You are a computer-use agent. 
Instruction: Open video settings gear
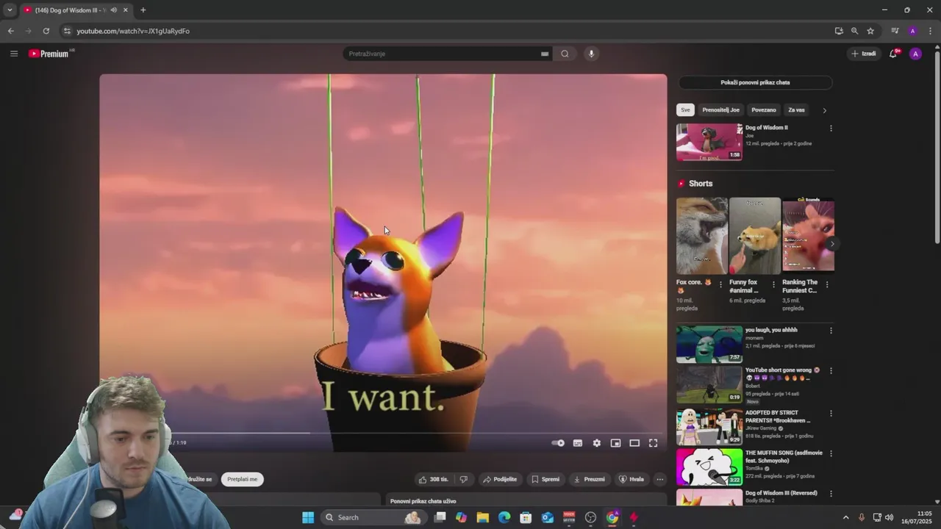(x=596, y=443)
